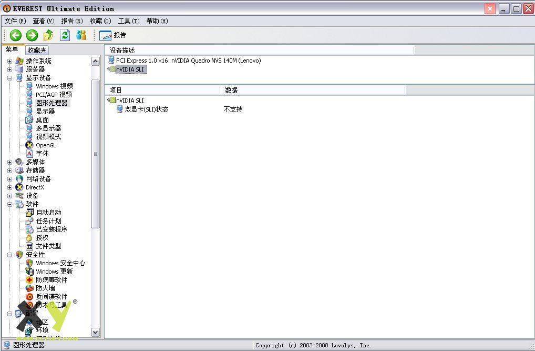Click the 服务器 server icon

19,69
